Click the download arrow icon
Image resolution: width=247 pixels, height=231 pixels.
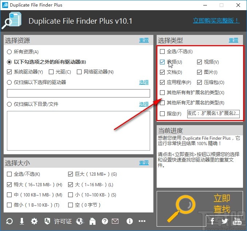(22, 221)
